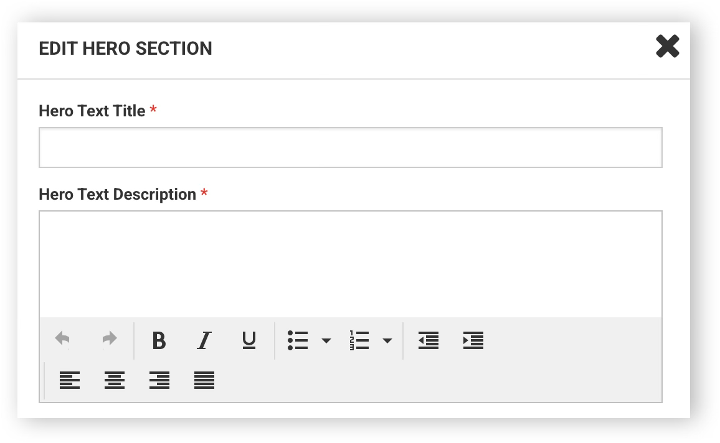This screenshot has height=443, width=720.
Task: Align text to the right
Action: tap(159, 380)
